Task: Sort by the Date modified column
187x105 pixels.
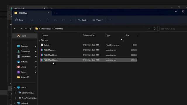Action: [89, 35]
